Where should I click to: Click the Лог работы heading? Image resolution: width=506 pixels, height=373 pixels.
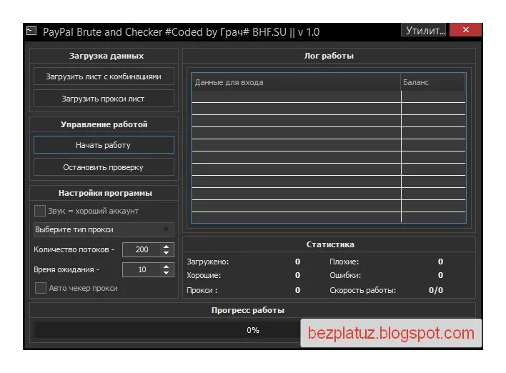(x=329, y=56)
